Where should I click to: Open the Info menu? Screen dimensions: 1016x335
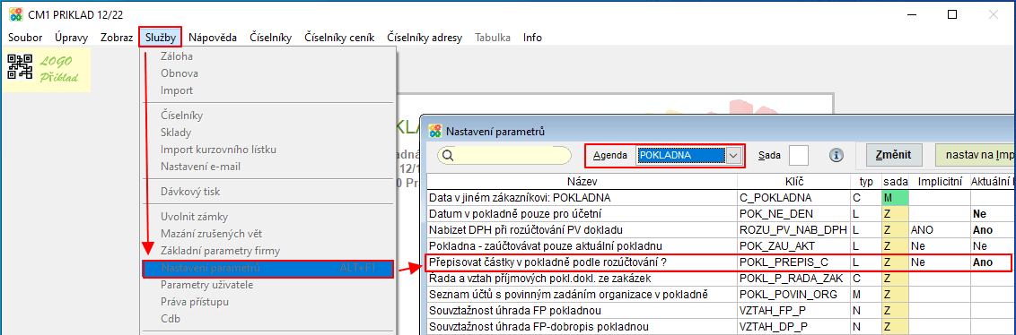[x=532, y=38]
